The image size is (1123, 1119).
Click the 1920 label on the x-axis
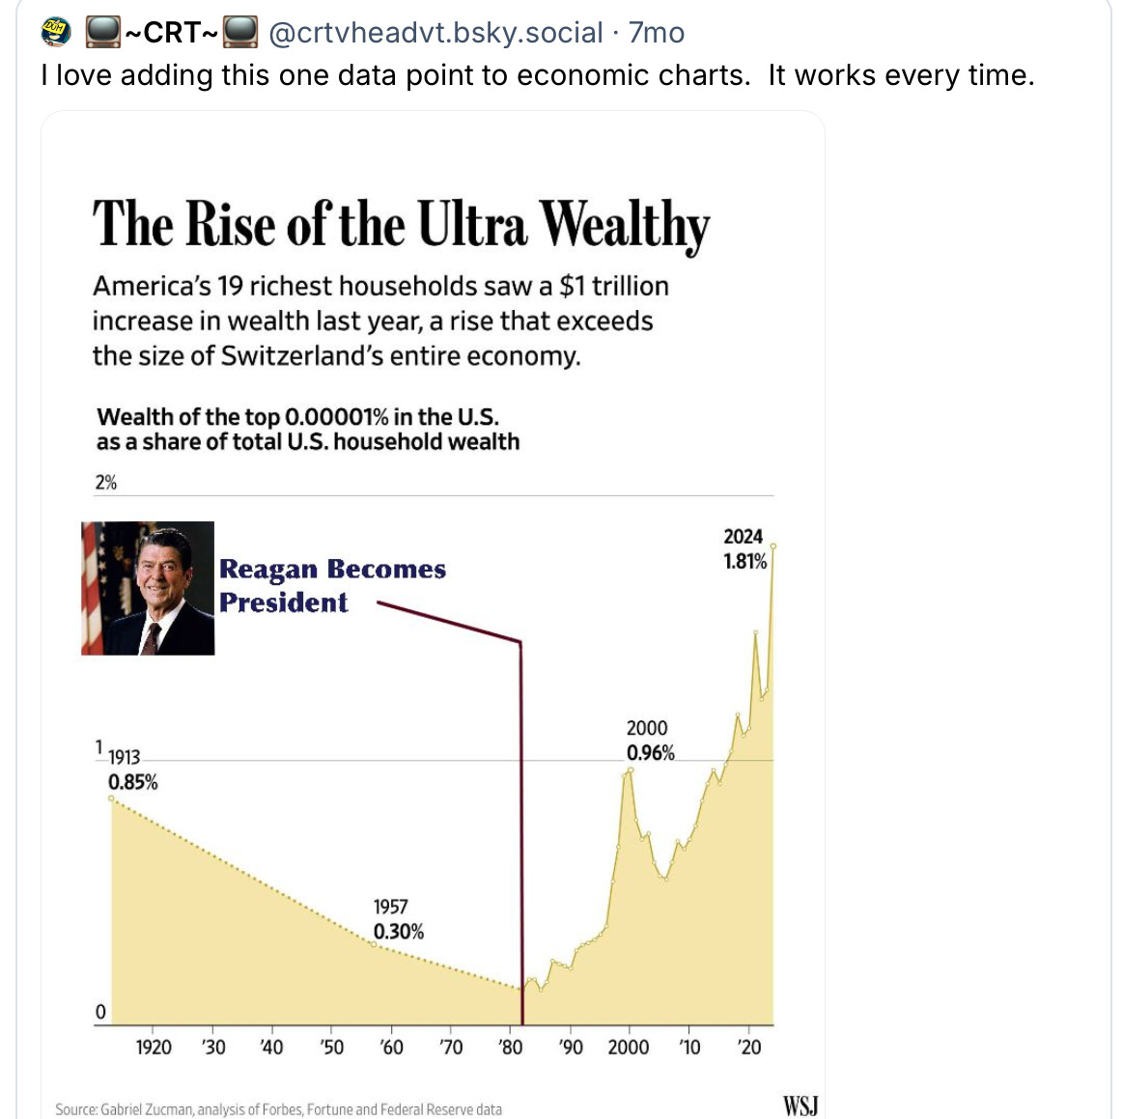click(154, 1048)
